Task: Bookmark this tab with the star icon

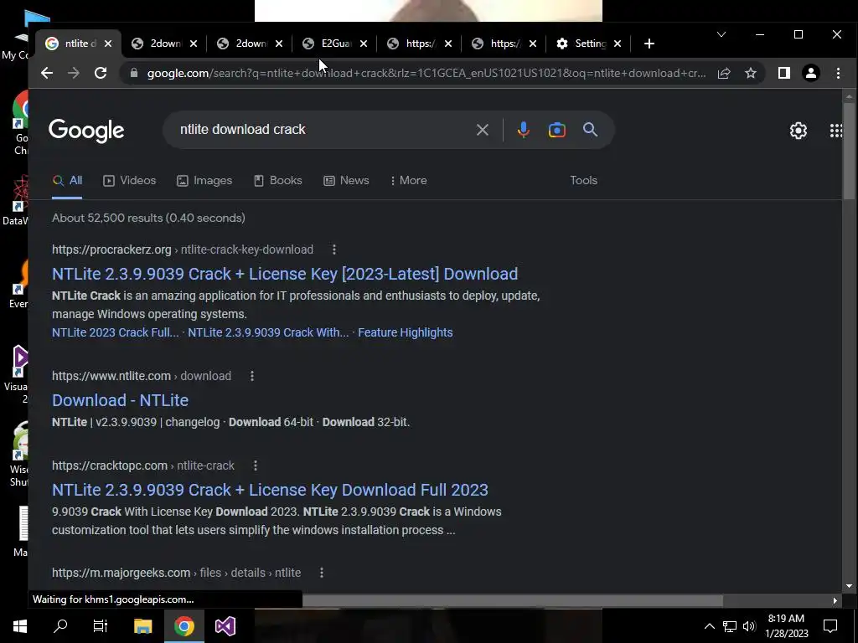Action: [751, 74]
